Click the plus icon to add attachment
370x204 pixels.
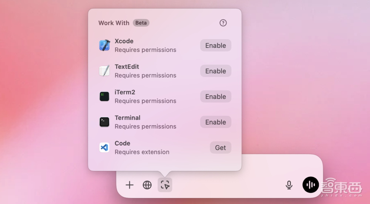129,185
